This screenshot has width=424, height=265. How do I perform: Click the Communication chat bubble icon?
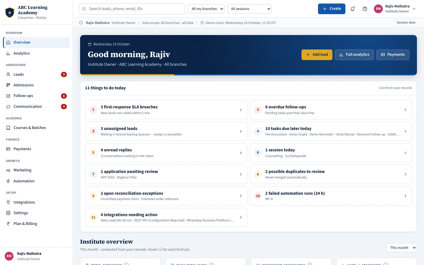8,107
